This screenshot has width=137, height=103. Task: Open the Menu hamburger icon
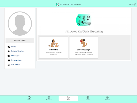coord(135,4)
